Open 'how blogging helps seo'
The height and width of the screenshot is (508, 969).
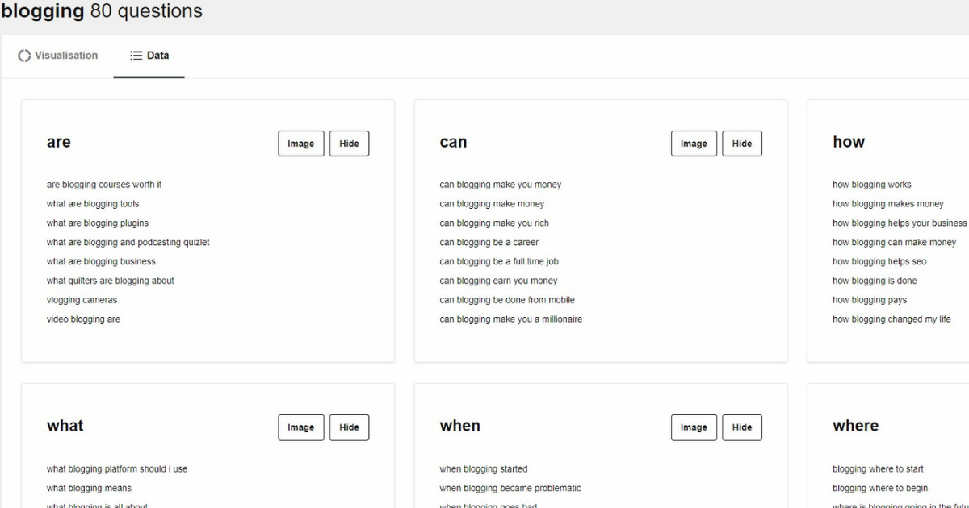(879, 262)
